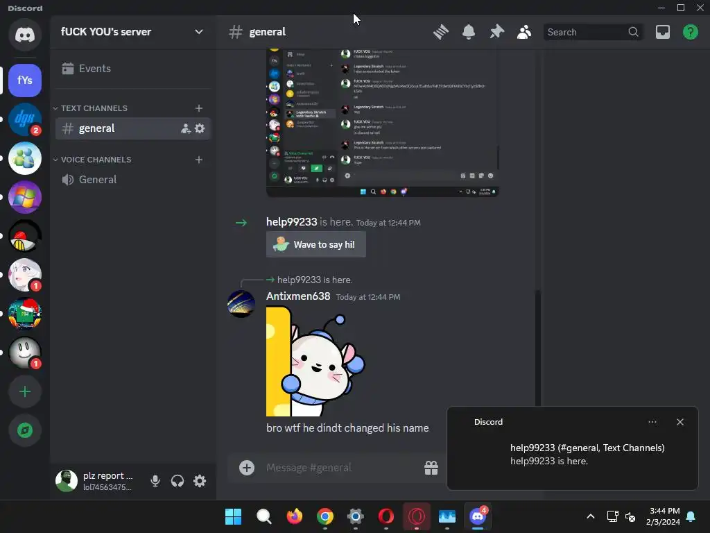Open the dgn server with 2 notifications
This screenshot has width=710, height=533.
(25, 119)
